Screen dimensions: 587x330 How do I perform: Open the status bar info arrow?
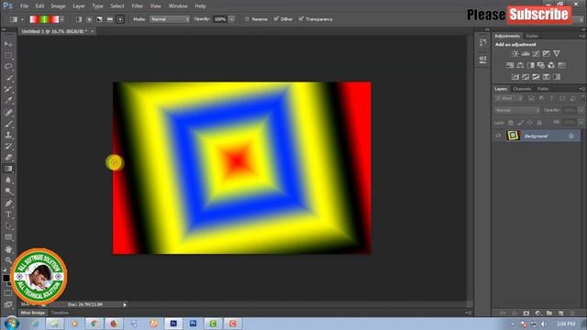125,304
